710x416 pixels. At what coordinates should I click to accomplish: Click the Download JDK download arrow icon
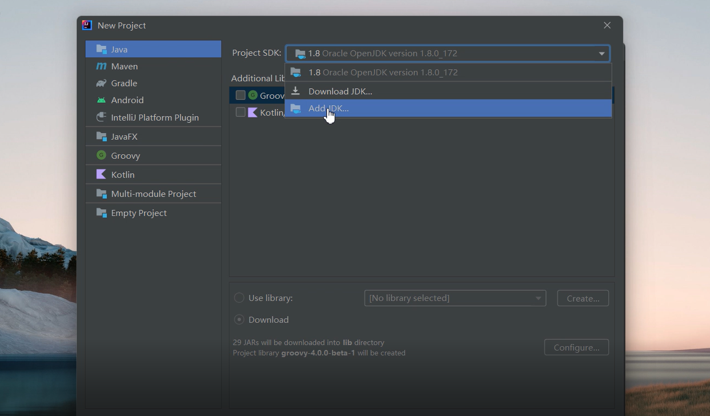click(296, 91)
